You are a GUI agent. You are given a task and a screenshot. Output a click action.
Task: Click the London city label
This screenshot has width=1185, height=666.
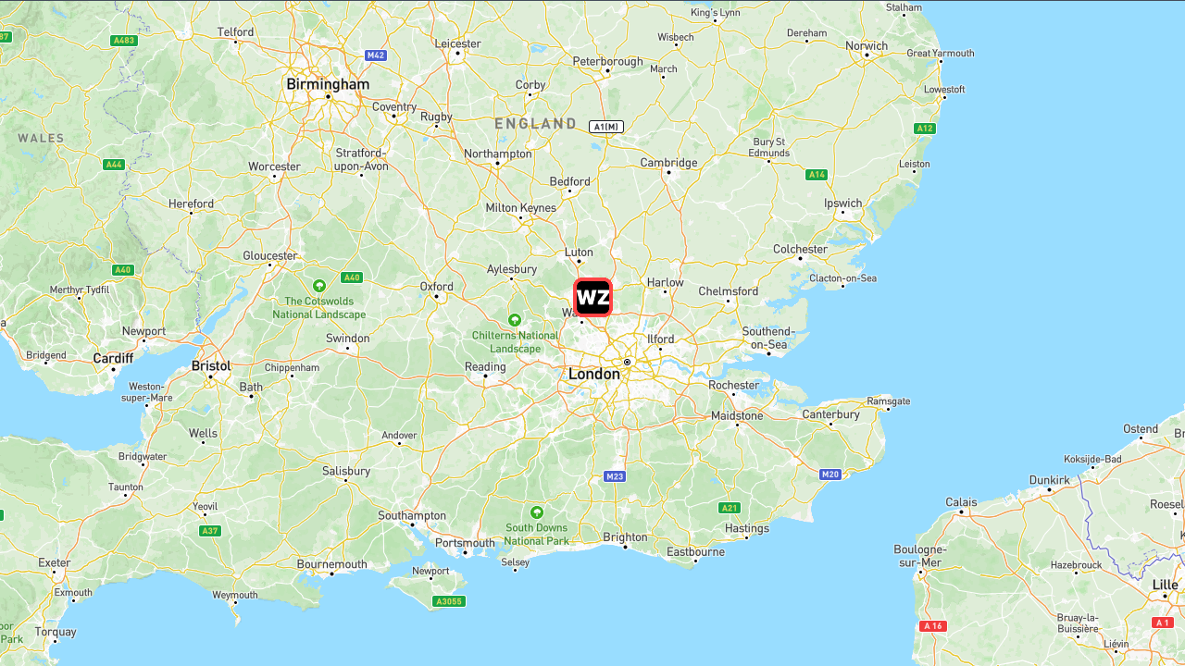click(593, 375)
